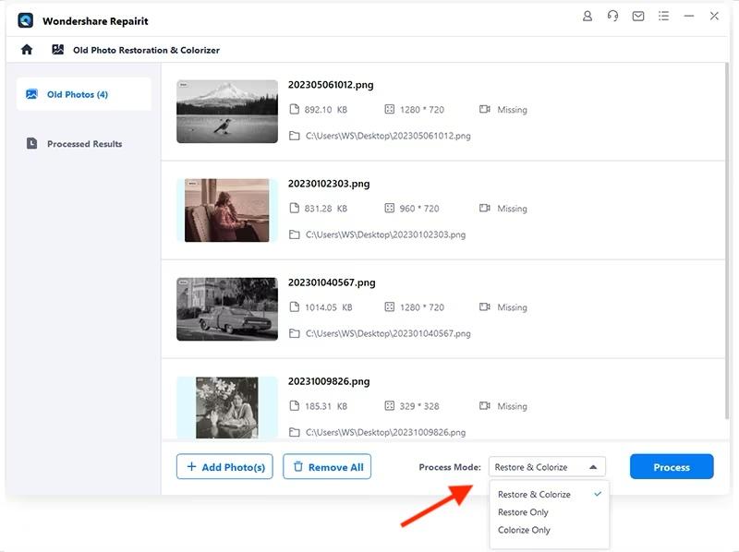Click the folder icon for 202305061012.png path
Viewport: 739px width, 552px height.
[x=295, y=136]
